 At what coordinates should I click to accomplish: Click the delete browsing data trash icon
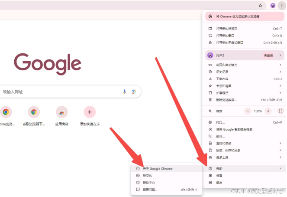(x=210, y=100)
